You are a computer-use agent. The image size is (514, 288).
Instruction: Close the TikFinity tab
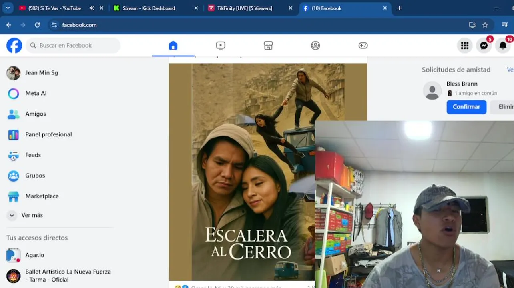tap(291, 8)
